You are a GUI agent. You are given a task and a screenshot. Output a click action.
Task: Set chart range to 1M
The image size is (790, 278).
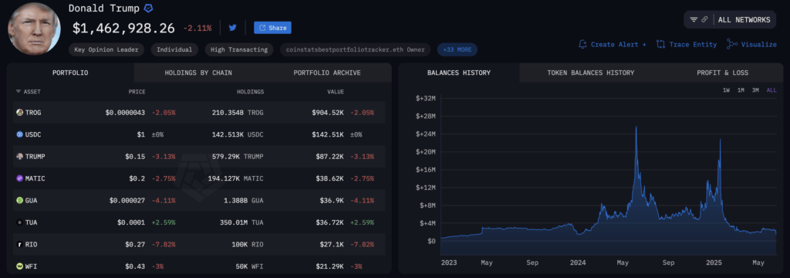[741, 90]
